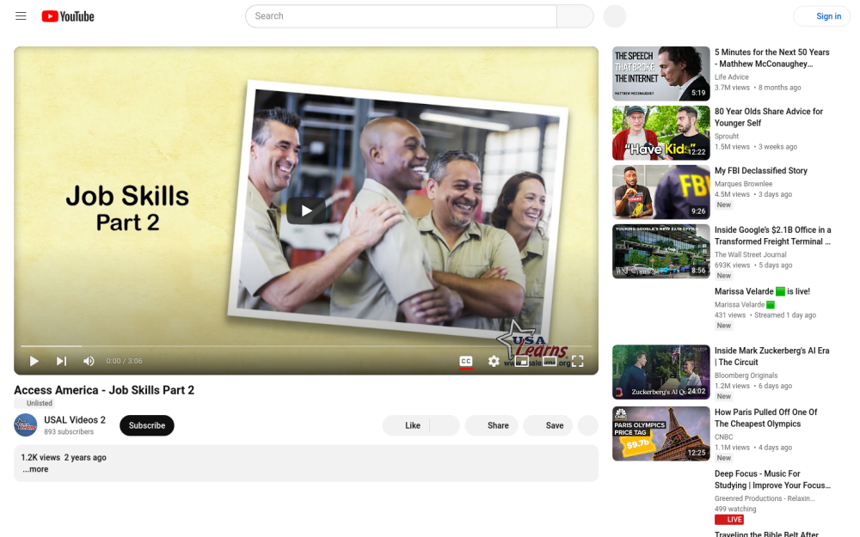Viewport: 860px width, 537px height.
Task: Open 'Inside Mark Zuckerberg's AI Era' title
Action: coord(771,357)
